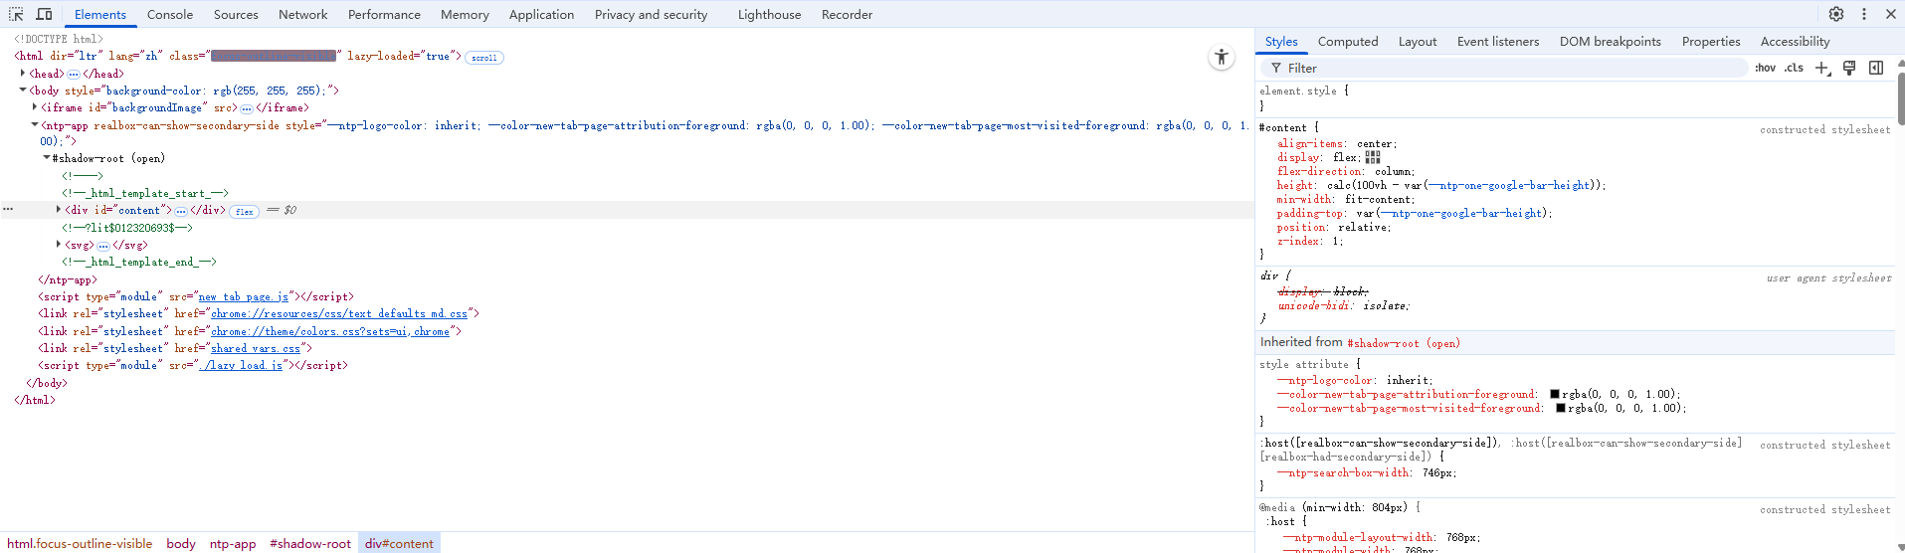Open the row actions dots left of div content
The width and height of the screenshot is (1905, 553).
click(x=8, y=210)
